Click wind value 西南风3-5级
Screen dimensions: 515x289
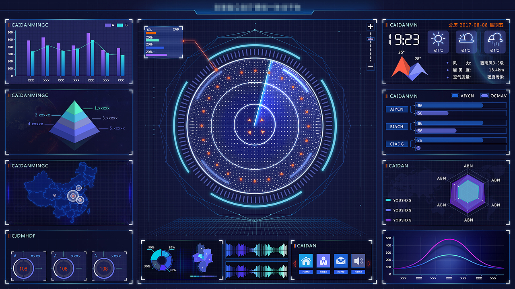click(x=492, y=63)
